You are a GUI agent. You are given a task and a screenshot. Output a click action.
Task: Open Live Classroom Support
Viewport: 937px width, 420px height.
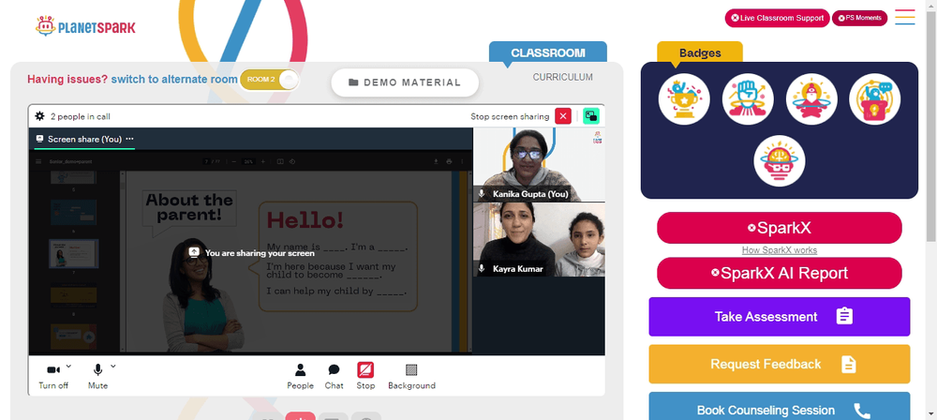coord(778,18)
